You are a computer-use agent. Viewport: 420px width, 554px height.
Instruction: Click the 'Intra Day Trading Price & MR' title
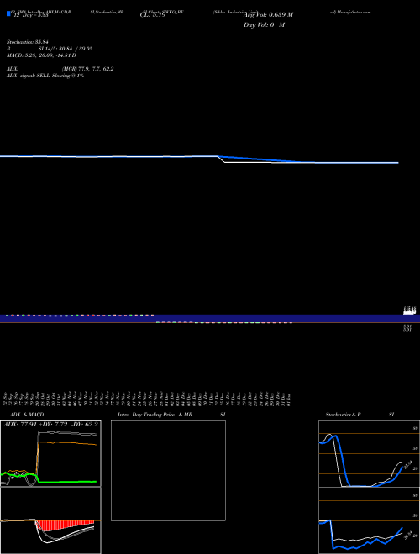click(x=155, y=415)
